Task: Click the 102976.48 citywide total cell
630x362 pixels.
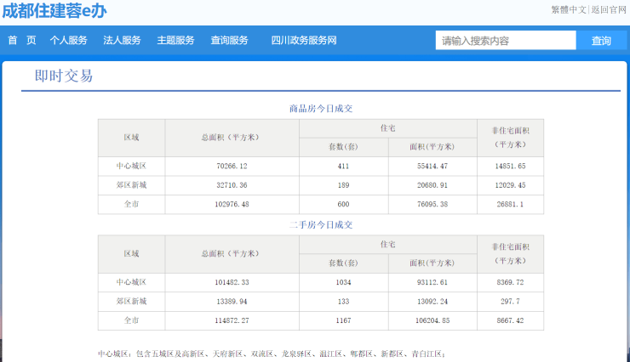Action: [x=232, y=204]
